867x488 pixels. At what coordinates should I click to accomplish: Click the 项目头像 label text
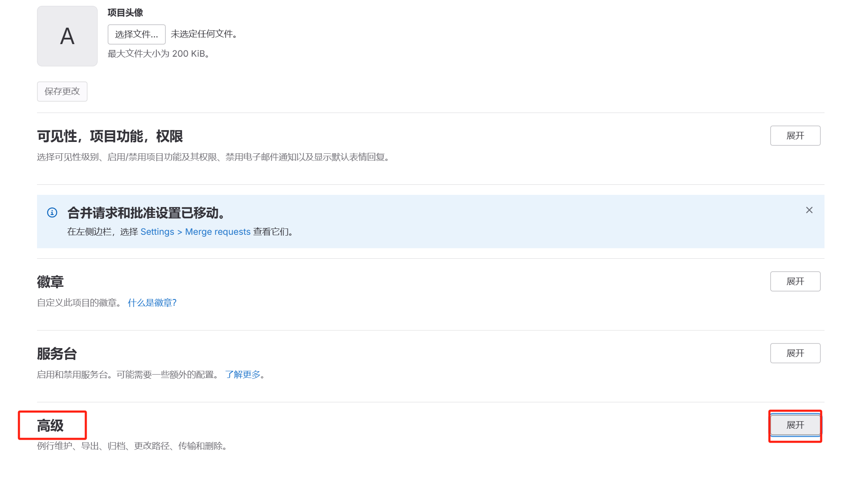(125, 13)
